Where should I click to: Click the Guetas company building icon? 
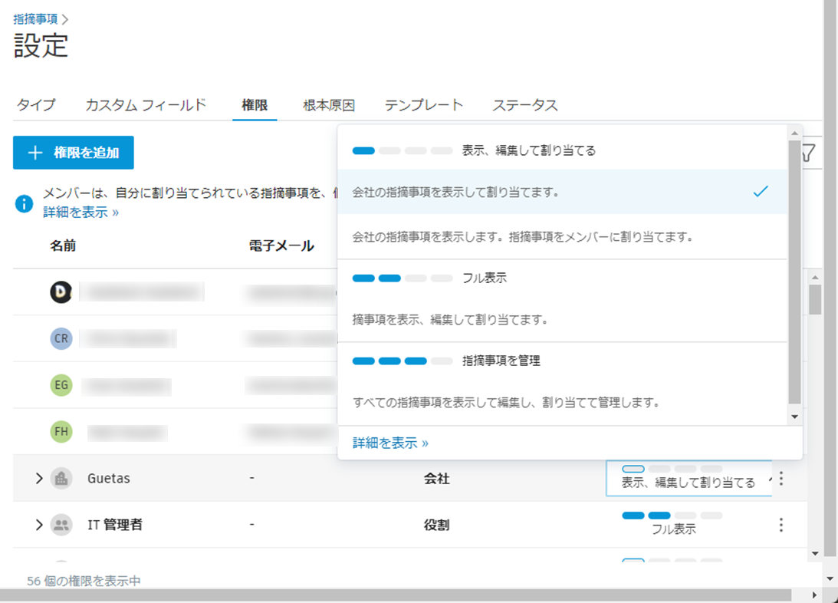click(x=61, y=479)
